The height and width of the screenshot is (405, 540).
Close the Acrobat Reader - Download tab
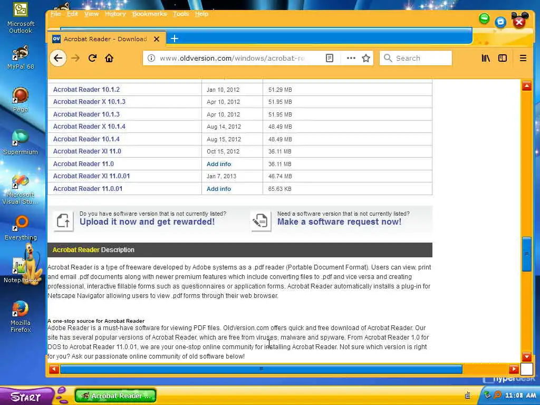(156, 39)
